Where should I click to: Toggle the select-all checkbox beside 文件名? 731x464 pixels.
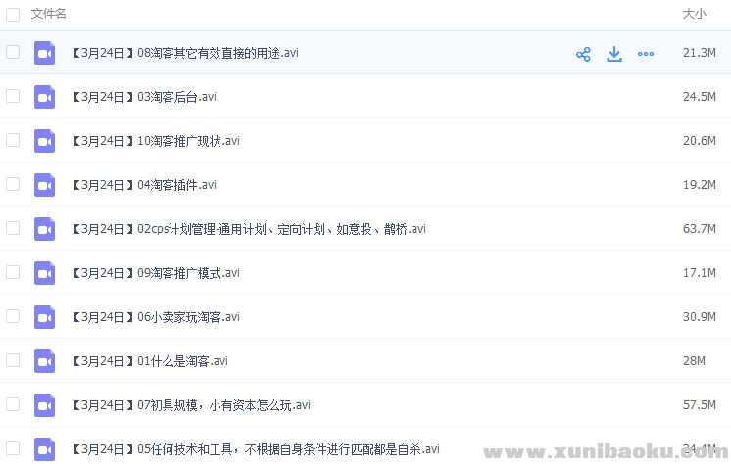tap(13, 14)
